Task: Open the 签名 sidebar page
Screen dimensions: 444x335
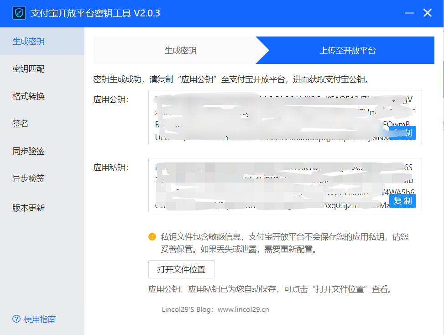Action: [x=21, y=124]
